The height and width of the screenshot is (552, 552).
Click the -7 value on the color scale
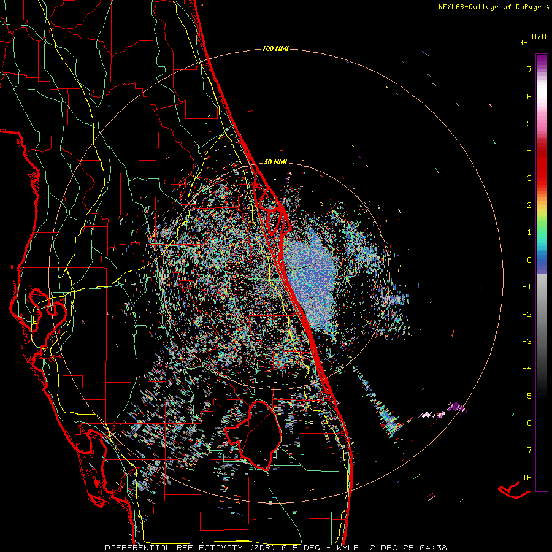tap(527, 450)
